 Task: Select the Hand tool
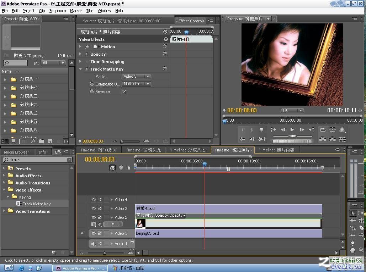tap(352, 250)
